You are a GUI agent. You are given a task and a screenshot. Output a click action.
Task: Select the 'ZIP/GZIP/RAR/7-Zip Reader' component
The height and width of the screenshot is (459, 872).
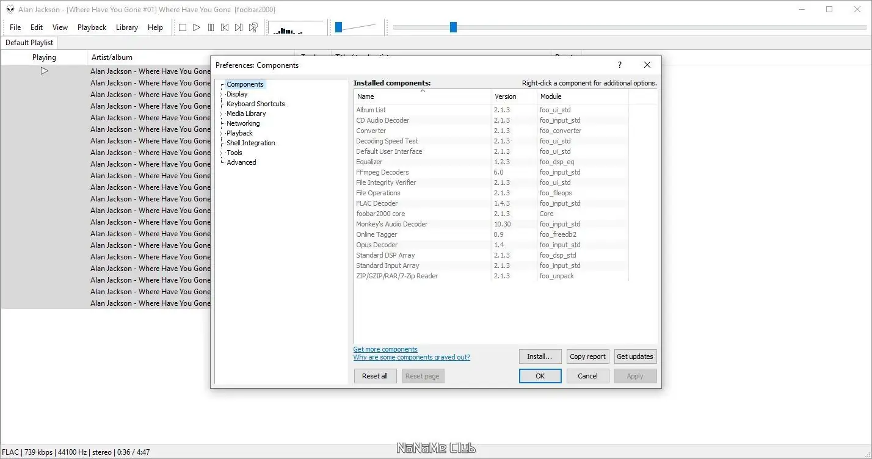coord(491,276)
